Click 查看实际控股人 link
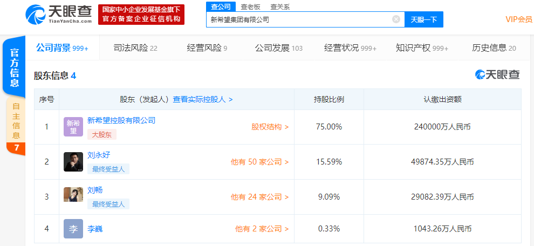The height and width of the screenshot is (246, 534). 203,99
